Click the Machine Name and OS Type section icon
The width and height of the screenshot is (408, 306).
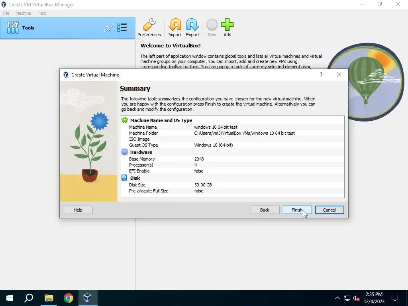[x=125, y=120]
